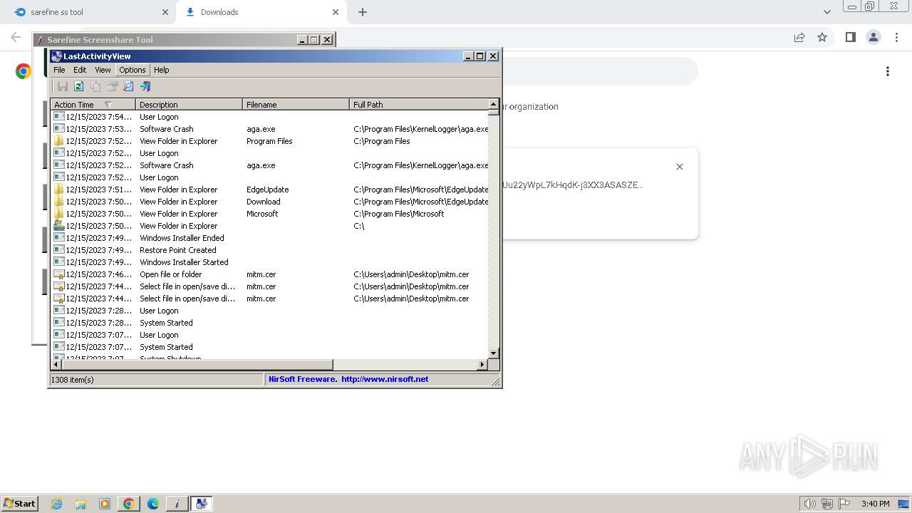Switch to the sarefine ss tool tab
912x513 pixels.
[89, 12]
